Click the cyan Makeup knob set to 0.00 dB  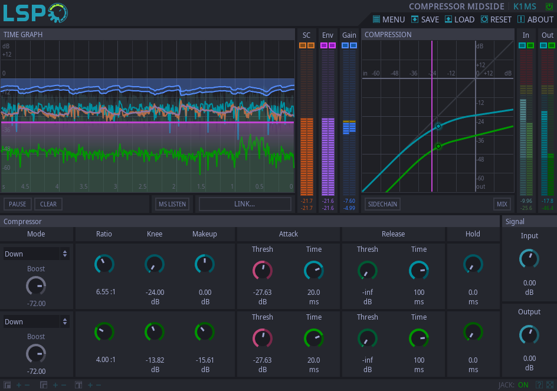[x=205, y=264]
